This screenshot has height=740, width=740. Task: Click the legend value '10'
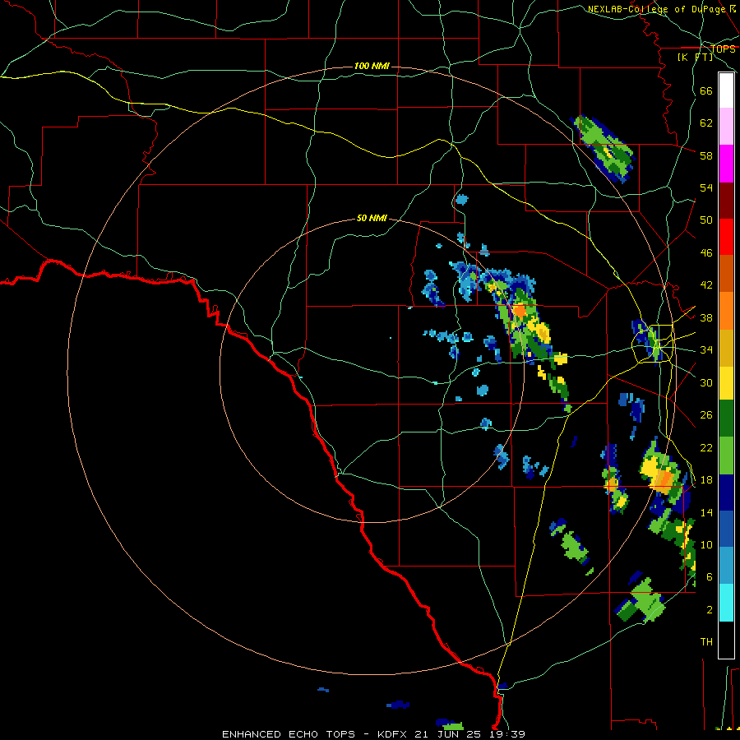pyautogui.click(x=706, y=545)
